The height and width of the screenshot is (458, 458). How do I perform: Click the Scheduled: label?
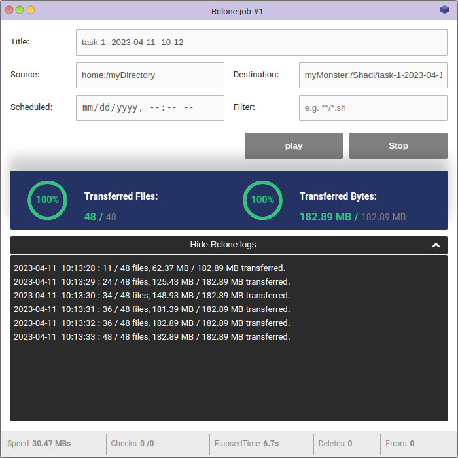pyautogui.click(x=31, y=107)
